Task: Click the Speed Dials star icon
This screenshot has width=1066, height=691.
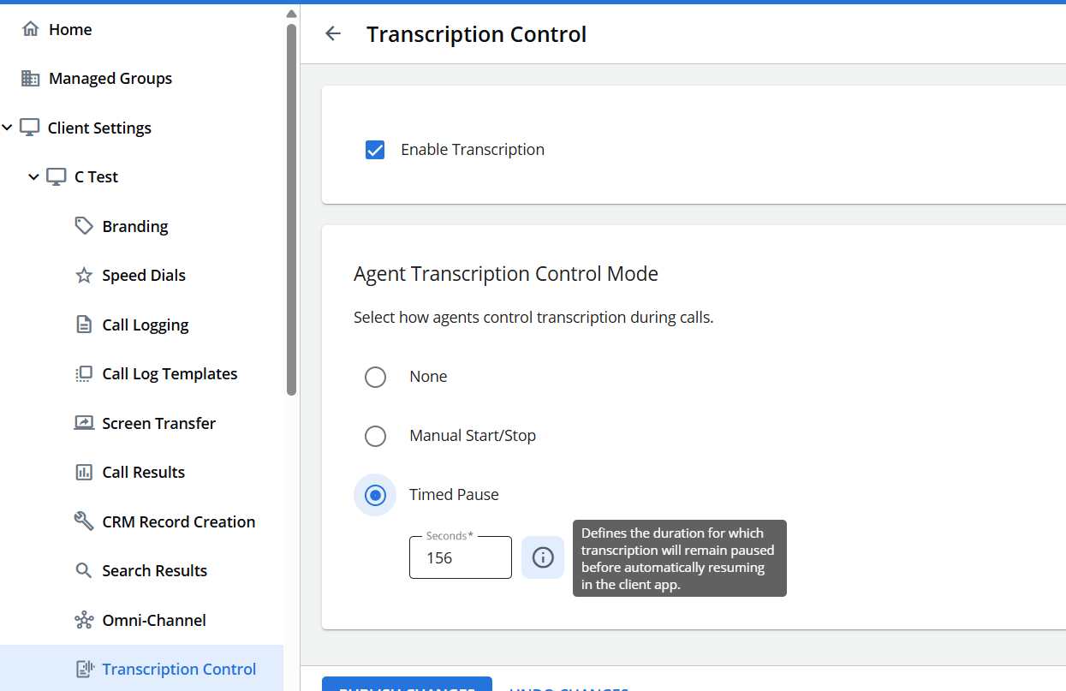Action: pyautogui.click(x=84, y=276)
